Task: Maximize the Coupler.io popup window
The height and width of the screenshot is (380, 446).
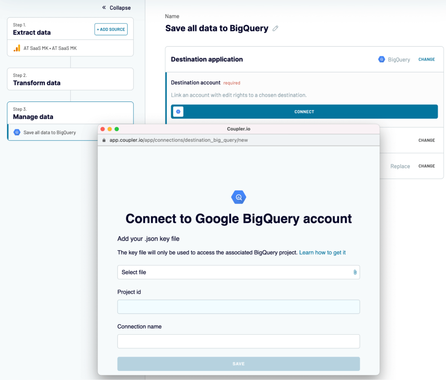Action: click(x=117, y=129)
